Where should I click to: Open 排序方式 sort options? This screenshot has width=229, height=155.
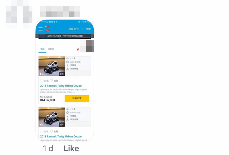point(74,29)
